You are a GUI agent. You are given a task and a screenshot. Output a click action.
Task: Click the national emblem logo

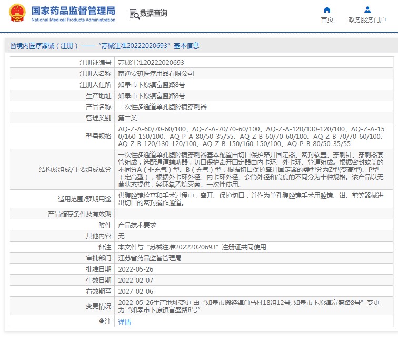coord(17,13)
